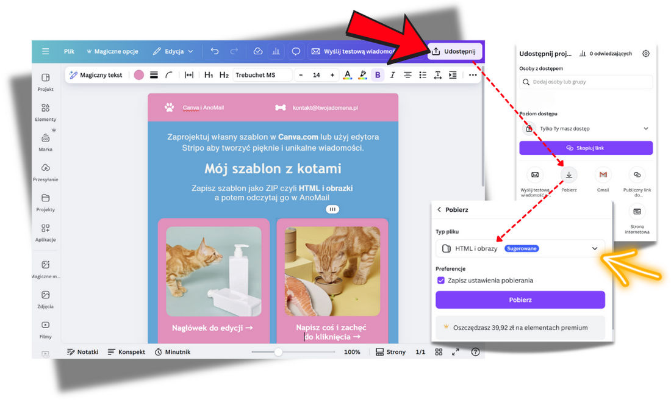The image size is (671, 402).
Task: Toggle Zapisz ustawienia pobierania checkbox
Action: [441, 281]
